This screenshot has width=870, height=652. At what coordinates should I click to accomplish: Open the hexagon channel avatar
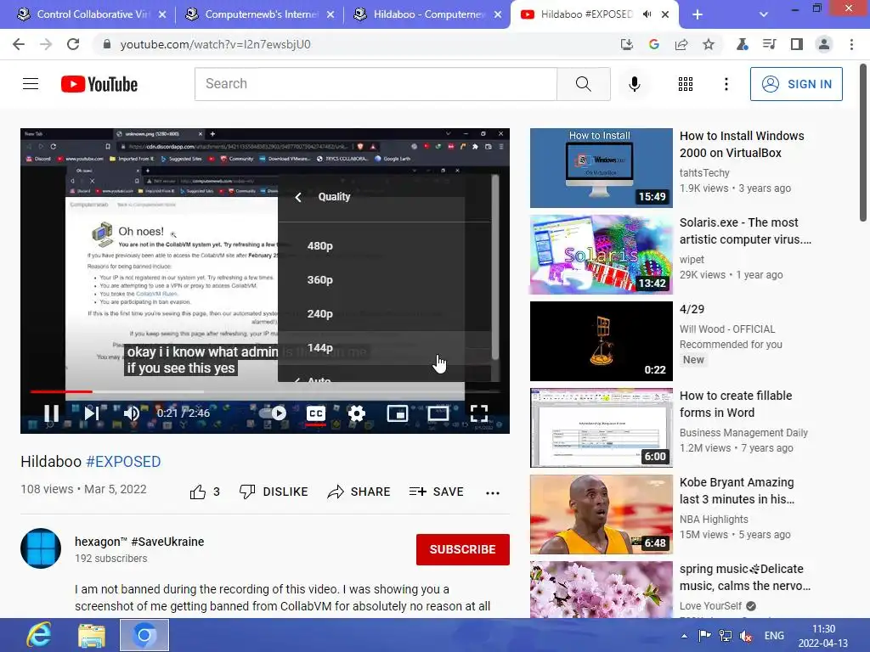[x=41, y=549]
